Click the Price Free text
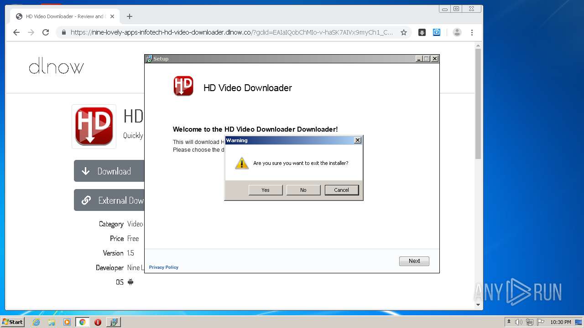The image size is (584, 328). [x=124, y=238]
